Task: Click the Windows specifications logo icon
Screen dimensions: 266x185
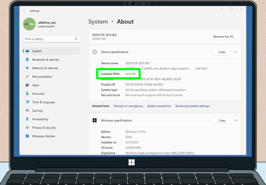Action: [x=95, y=120]
